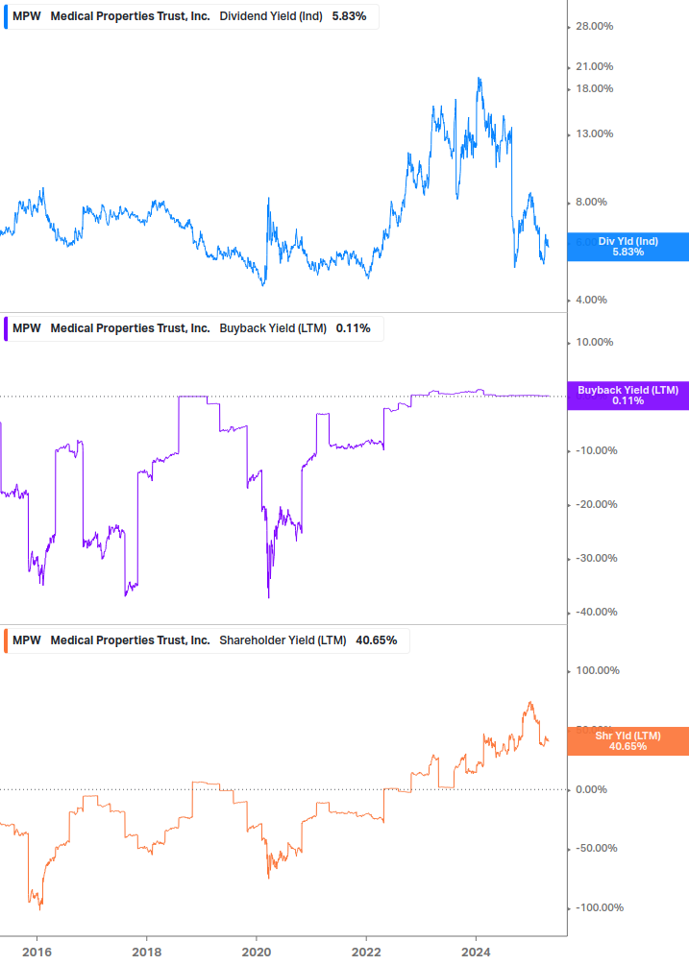
Task: Click the MPW ticker in the Shareholder Yield legend
Action: 27,640
